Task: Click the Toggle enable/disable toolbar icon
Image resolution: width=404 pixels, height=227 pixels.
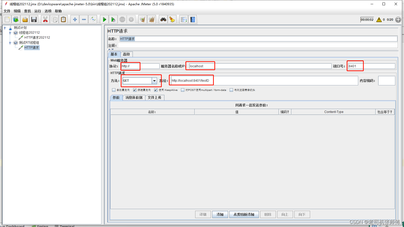Action: coord(93,19)
